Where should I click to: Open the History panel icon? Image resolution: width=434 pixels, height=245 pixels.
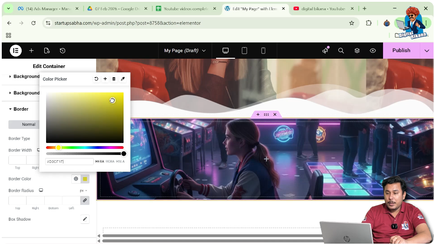coord(62,51)
